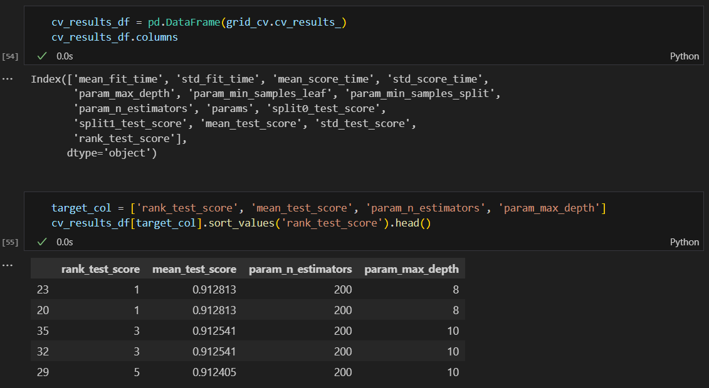709x388 pixels.
Task: Place cursor in the sort_values code line
Action: 241,223
